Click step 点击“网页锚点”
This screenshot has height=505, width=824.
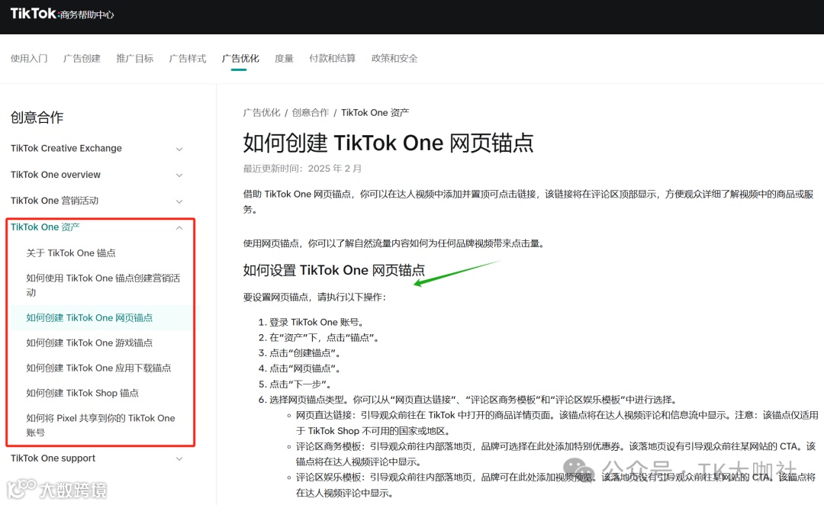tap(307, 368)
